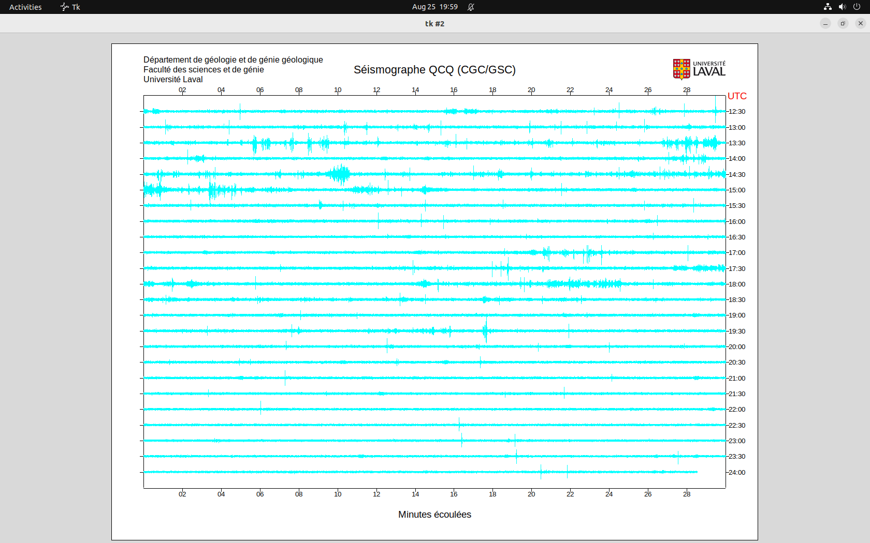Open the clock showing Aug 25 19:59

pyautogui.click(x=434, y=7)
